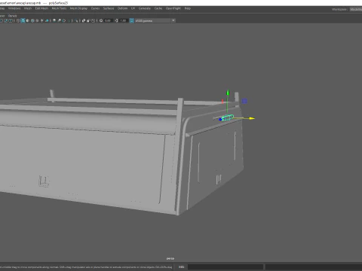Open the UV menu
Image resolution: width=362 pixels, height=271 pixels.
tap(133, 8)
